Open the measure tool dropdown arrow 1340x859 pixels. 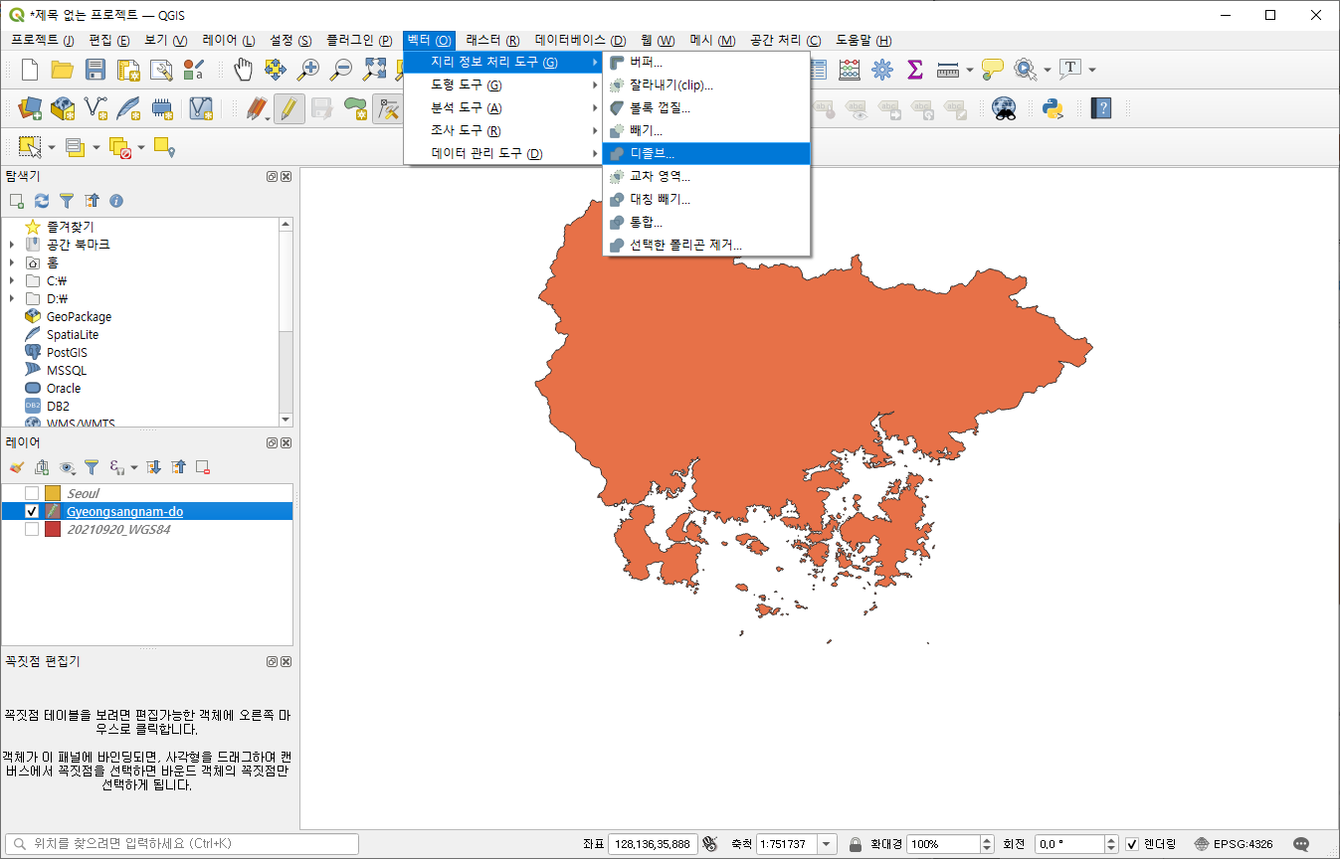[970, 69]
